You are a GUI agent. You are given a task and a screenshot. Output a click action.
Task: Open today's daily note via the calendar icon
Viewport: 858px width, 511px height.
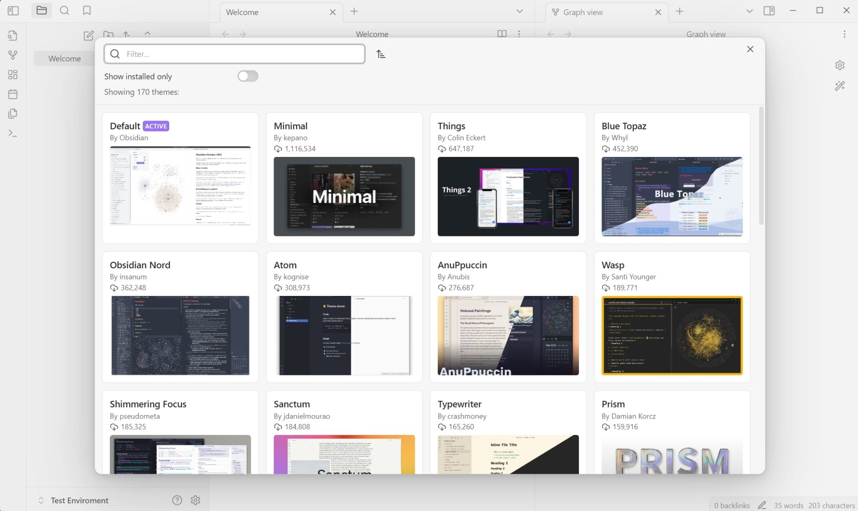13,94
